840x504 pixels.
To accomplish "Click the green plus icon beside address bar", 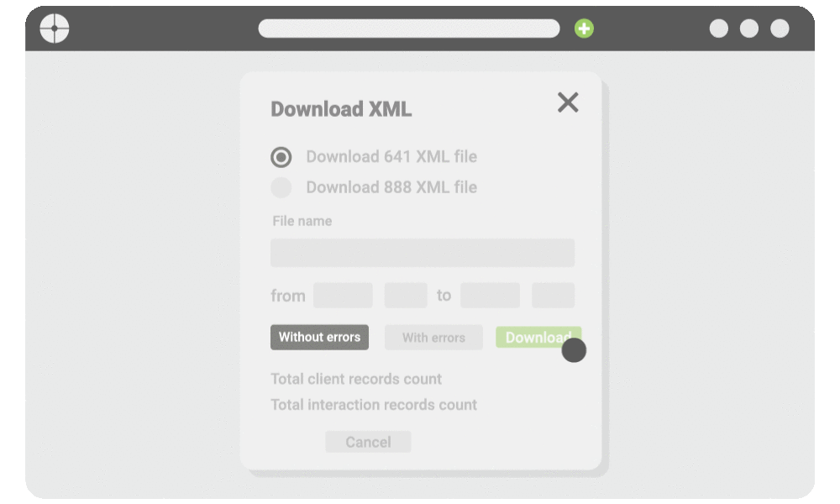I will (x=584, y=29).
